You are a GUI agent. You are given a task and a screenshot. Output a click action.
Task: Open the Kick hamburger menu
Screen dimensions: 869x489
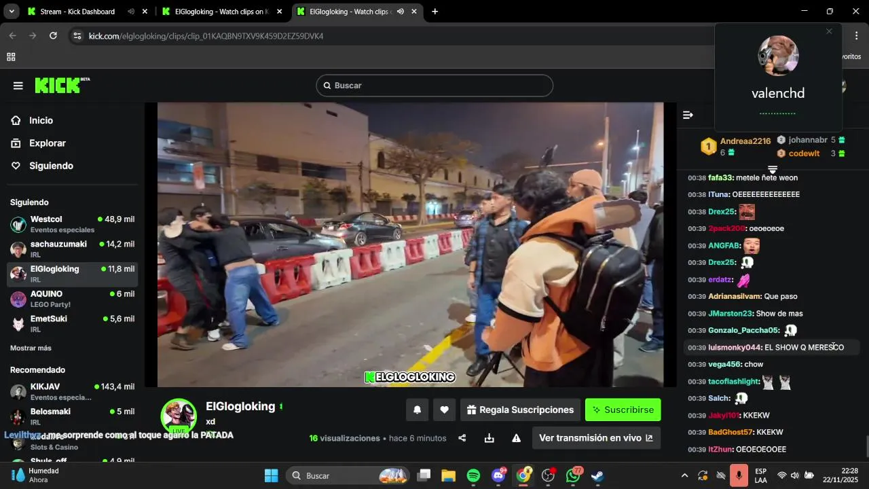[18, 86]
